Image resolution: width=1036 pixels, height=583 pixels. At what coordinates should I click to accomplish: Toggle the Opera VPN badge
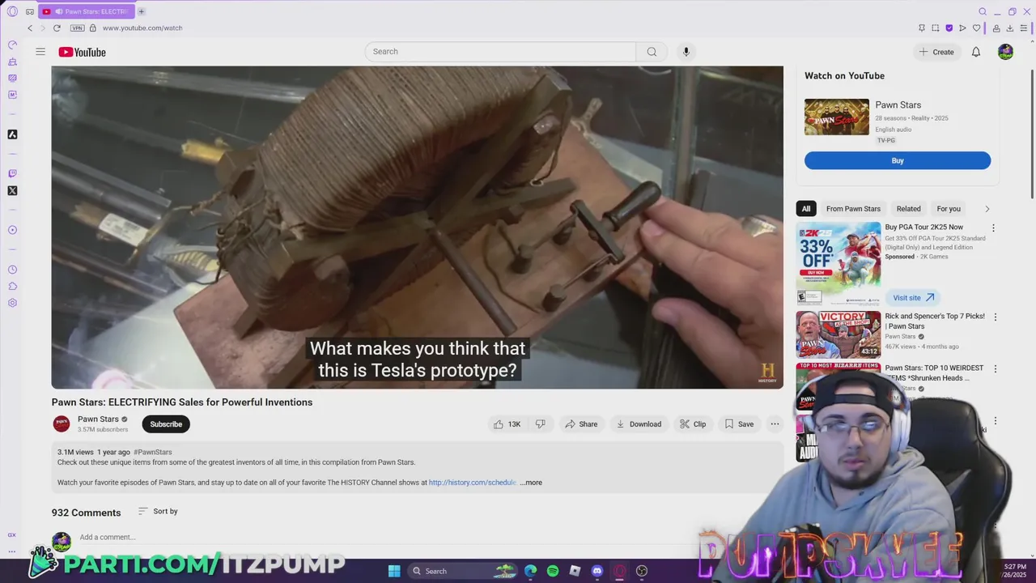click(x=77, y=28)
